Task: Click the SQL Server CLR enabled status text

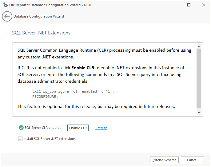Action: tap(43, 128)
